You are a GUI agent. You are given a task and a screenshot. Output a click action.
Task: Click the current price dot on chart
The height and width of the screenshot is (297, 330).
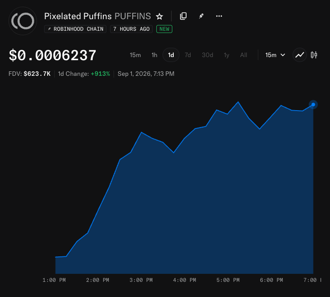click(x=313, y=105)
